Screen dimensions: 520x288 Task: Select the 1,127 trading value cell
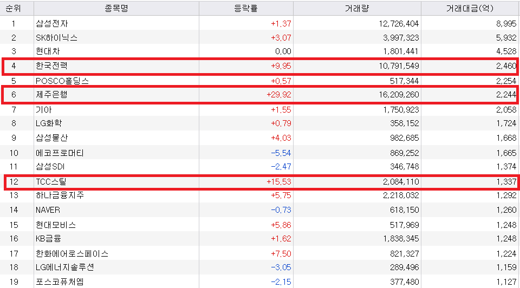point(506,282)
